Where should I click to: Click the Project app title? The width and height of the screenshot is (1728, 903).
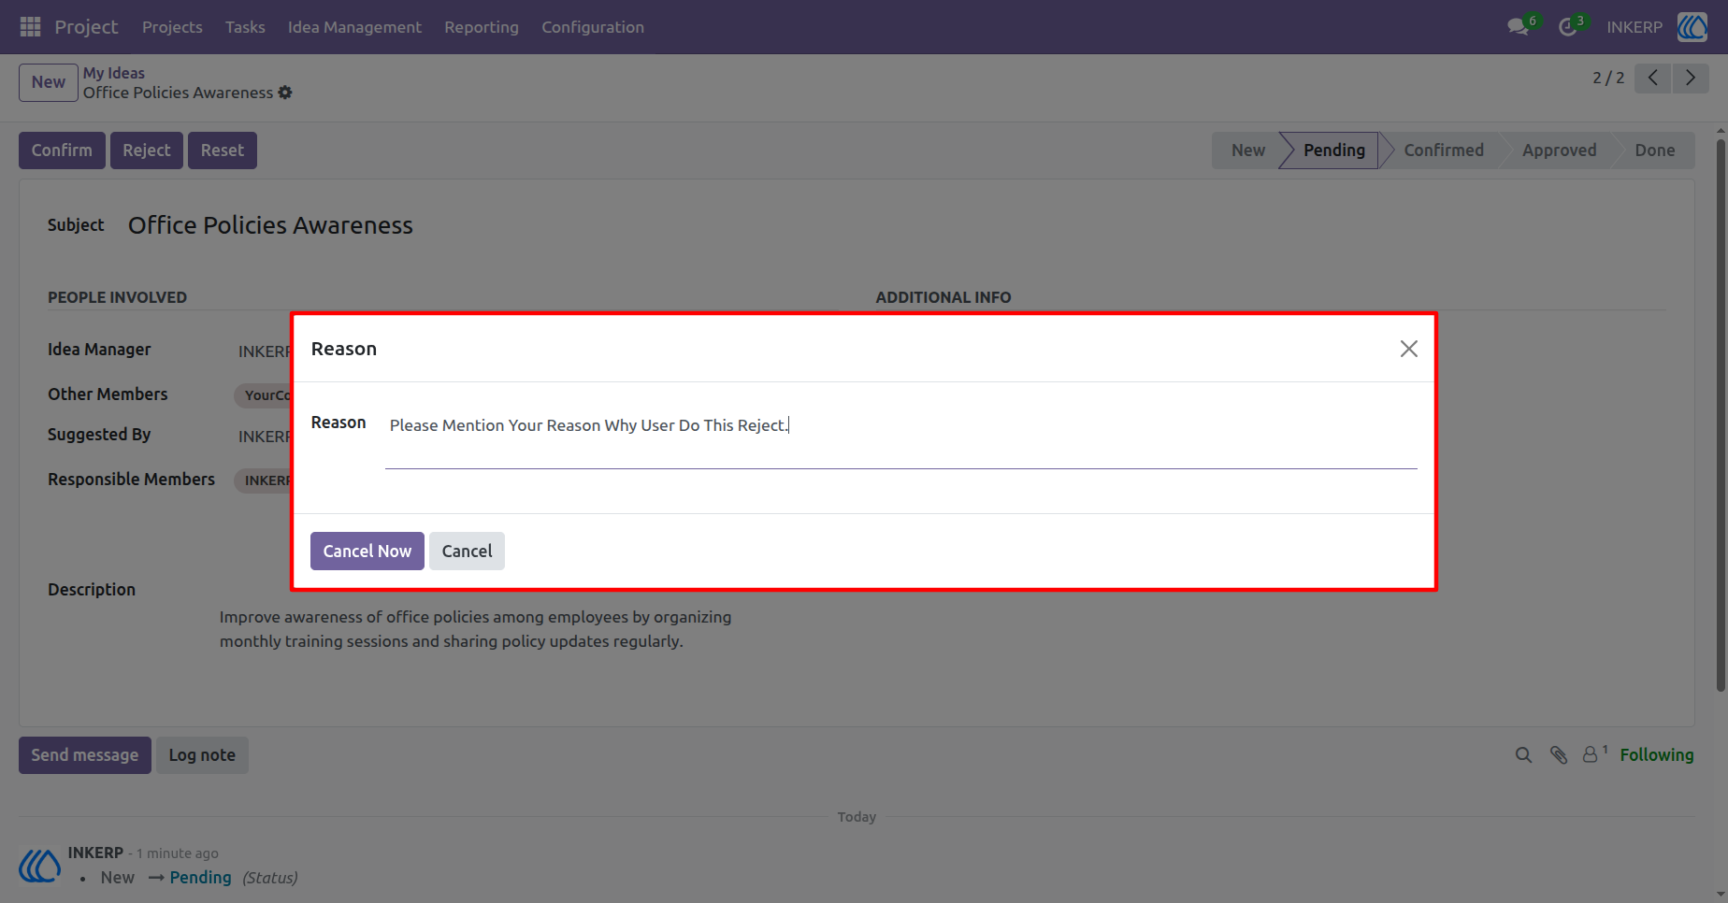click(x=86, y=27)
